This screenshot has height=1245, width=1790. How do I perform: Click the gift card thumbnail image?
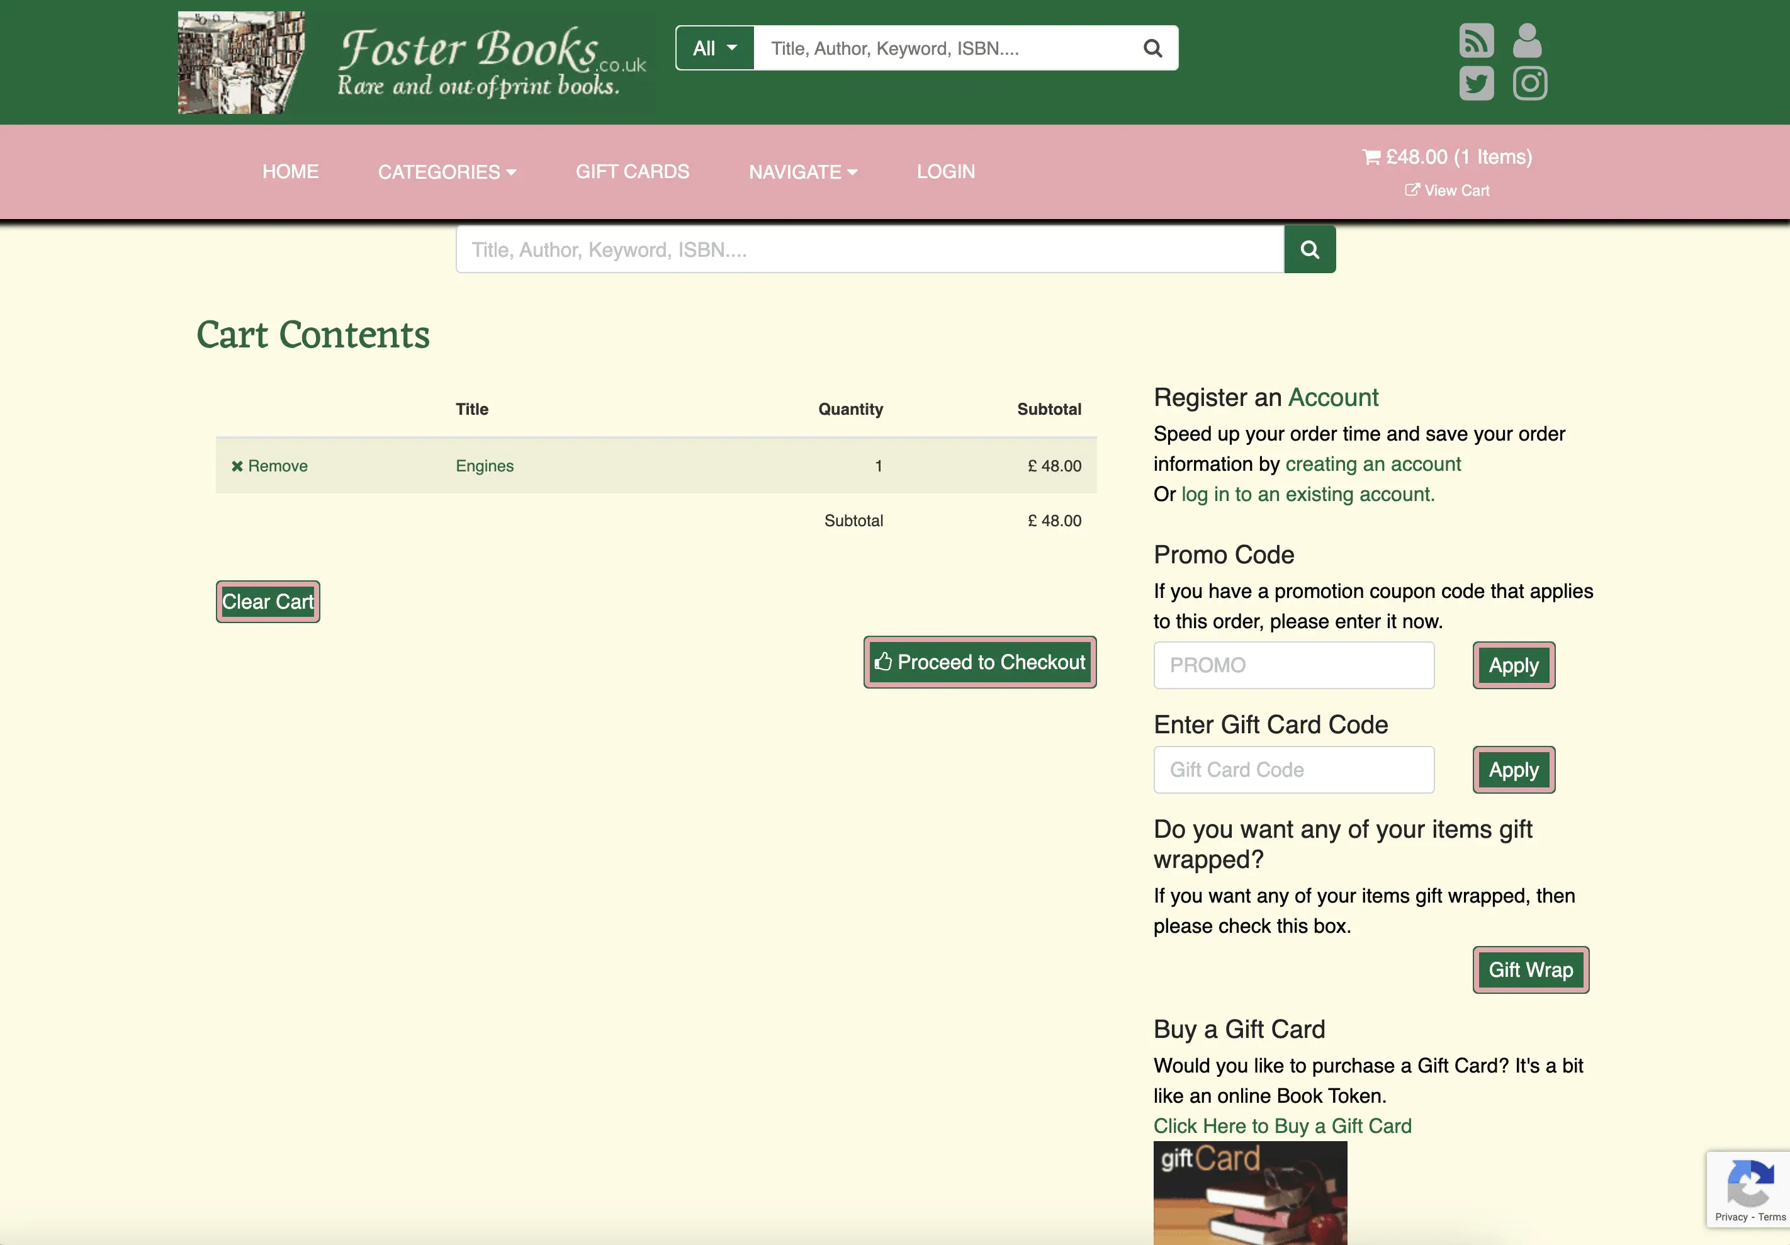tap(1249, 1192)
